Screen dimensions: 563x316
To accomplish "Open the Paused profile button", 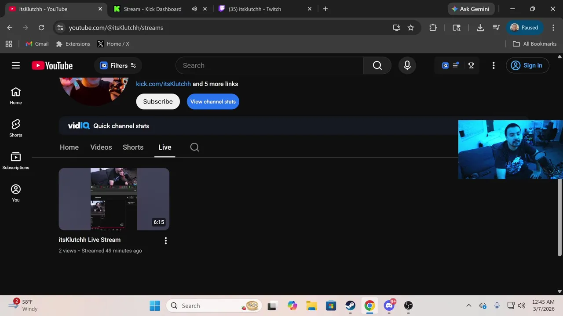I will 525,28.
